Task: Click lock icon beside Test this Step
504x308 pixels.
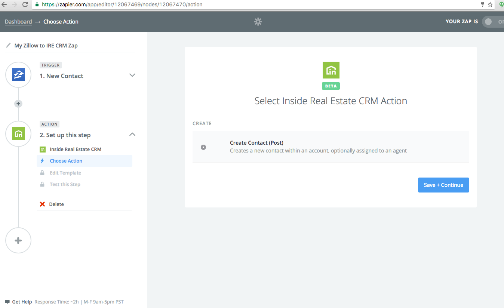Action: 42,184
